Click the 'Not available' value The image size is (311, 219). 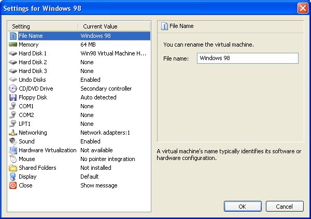[96, 150]
